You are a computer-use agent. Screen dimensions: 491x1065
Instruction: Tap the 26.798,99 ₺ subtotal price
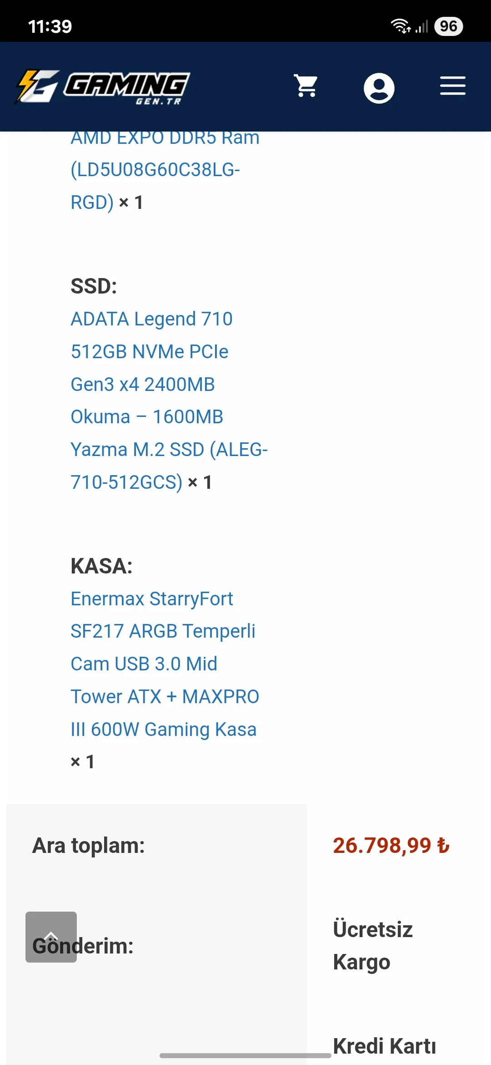[391, 846]
